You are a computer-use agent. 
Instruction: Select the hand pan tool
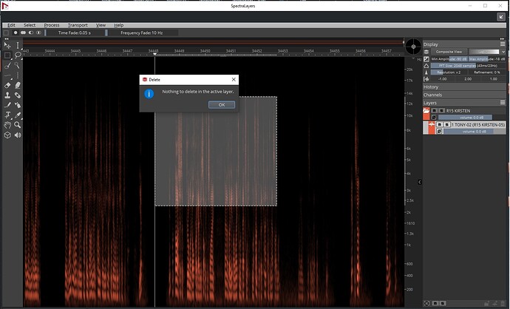click(x=7, y=125)
